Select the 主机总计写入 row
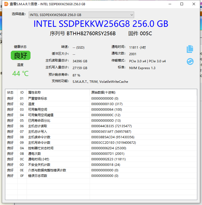 [x=101, y=131]
